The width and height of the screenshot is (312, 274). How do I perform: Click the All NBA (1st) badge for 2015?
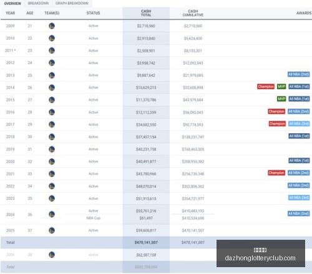pos(299,99)
